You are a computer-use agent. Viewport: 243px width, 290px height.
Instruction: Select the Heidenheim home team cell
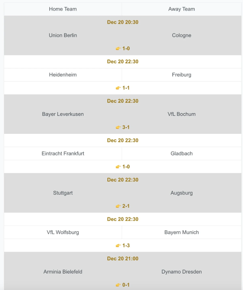(63, 75)
